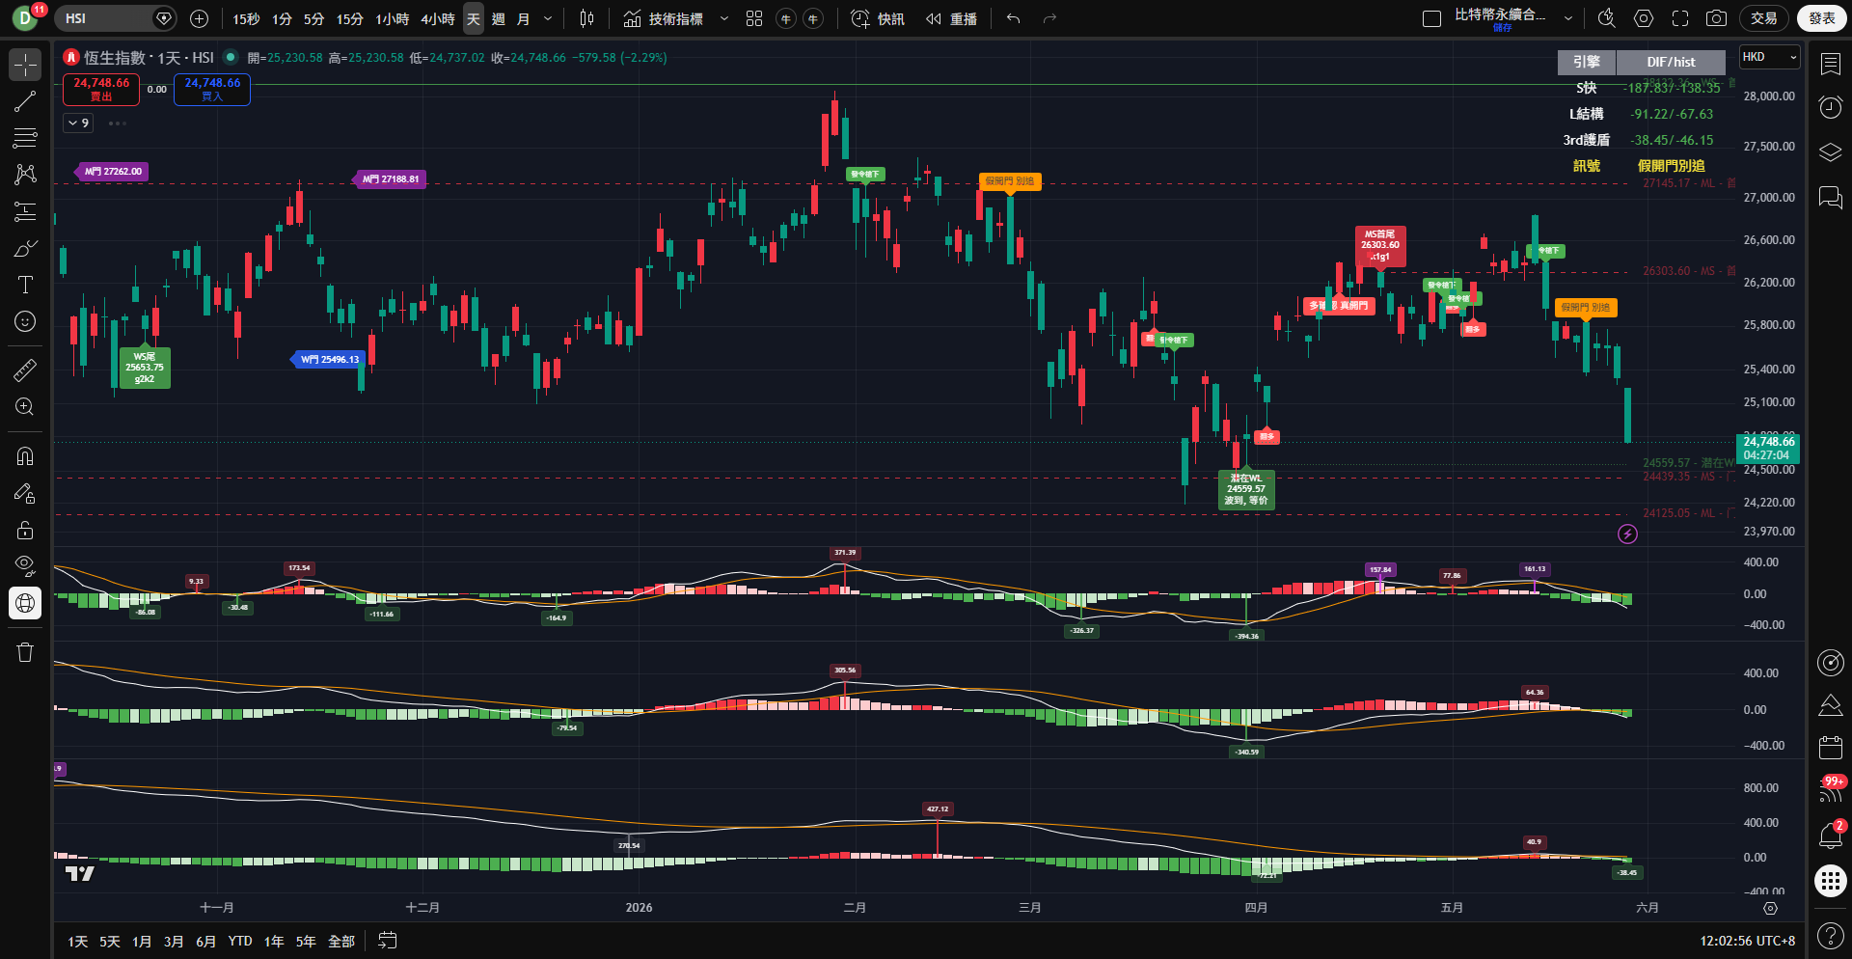Toggle the lock all drawings tool
Screen dimensions: 1852x959
(x=25, y=530)
